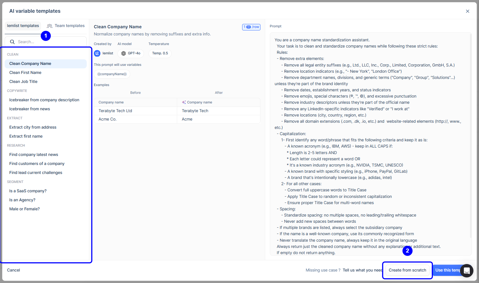Viewport: 479px width, 283px height.
Task: Click the Team templates people icon
Action: pos(49,26)
